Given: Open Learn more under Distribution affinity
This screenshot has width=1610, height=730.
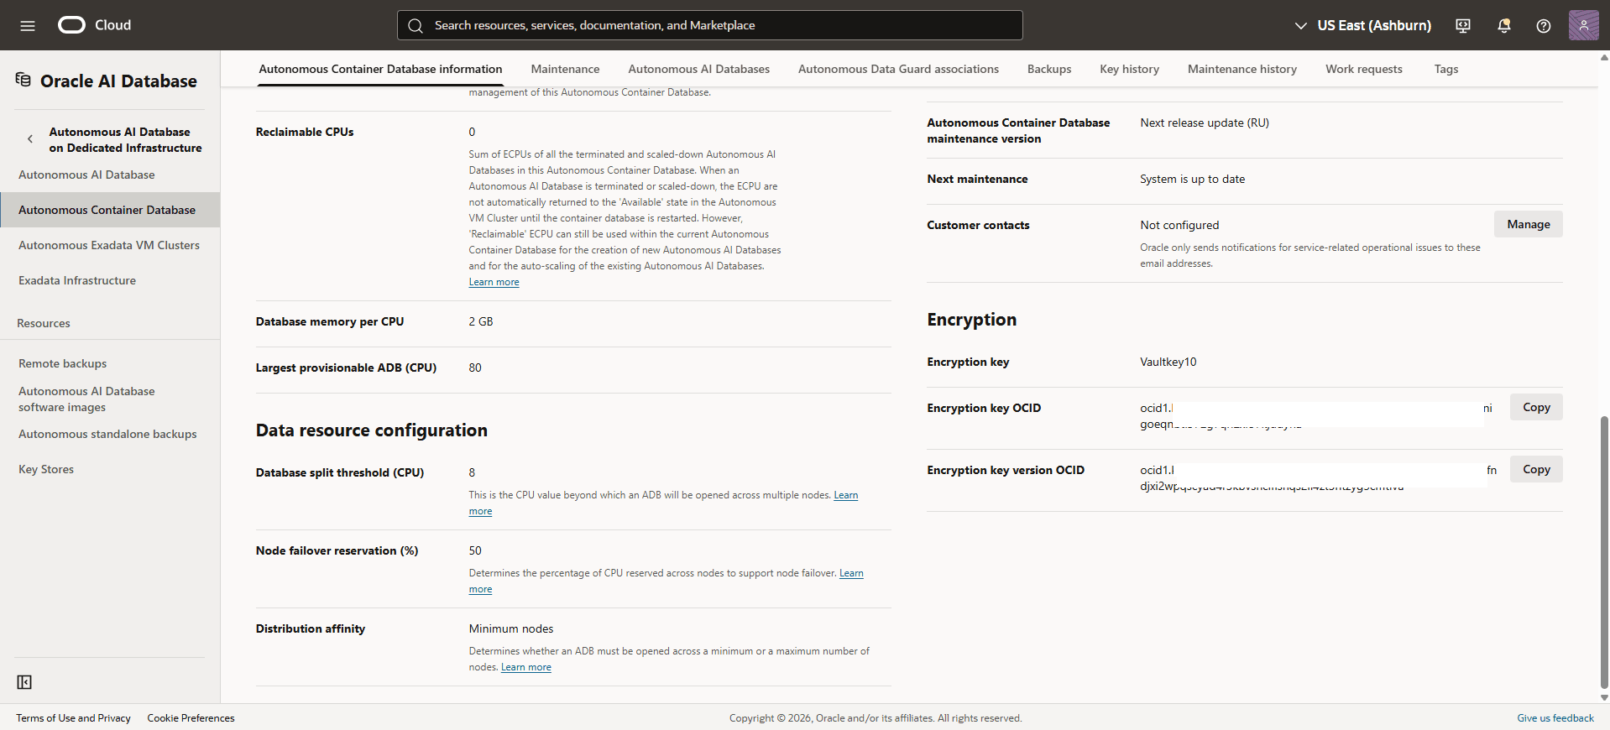Looking at the screenshot, I should pos(526,667).
